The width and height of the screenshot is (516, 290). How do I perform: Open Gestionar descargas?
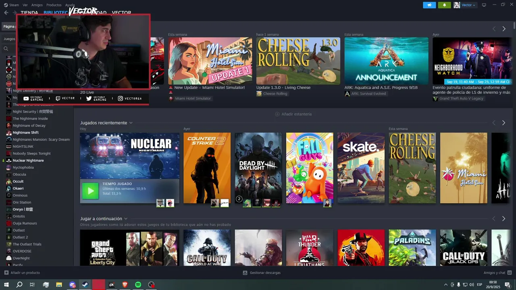point(265,273)
